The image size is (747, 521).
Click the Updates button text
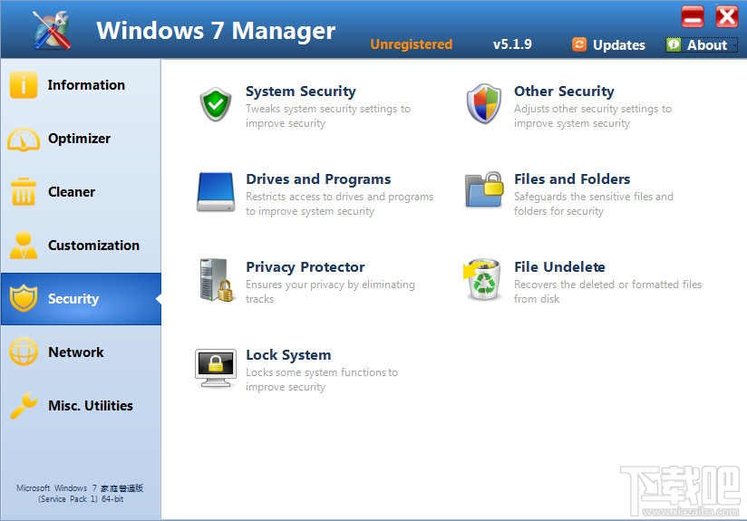619,45
